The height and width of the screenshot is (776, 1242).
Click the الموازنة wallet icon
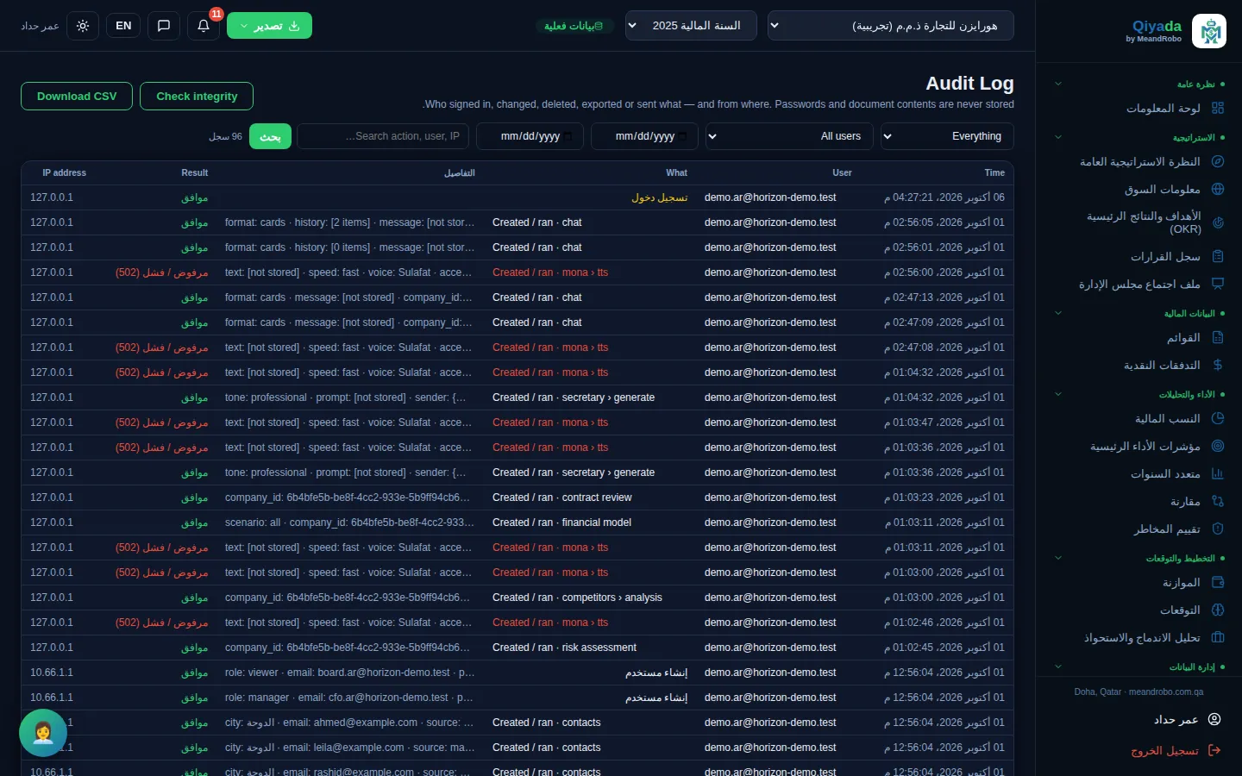1218,582
